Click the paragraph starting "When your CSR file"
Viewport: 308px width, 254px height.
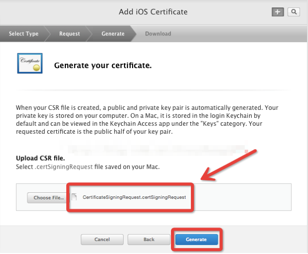[x=147, y=119]
